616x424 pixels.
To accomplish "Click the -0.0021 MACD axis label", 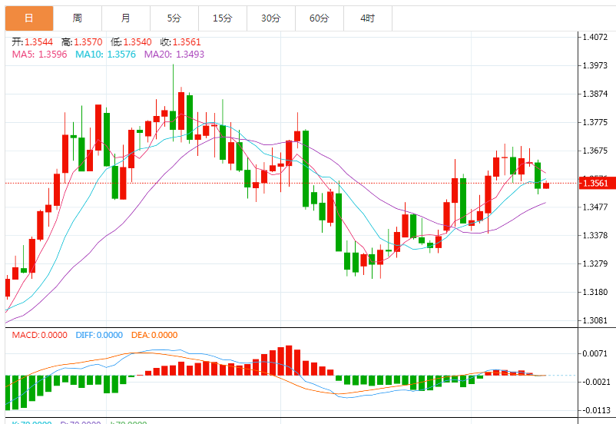I will click(x=595, y=382).
